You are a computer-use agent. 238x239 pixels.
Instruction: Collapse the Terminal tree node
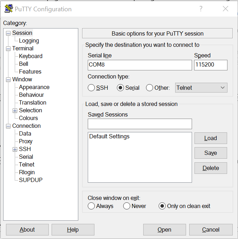tap(8, 49)
